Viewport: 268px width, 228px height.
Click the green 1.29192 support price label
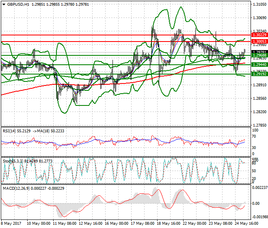[259, 74]
